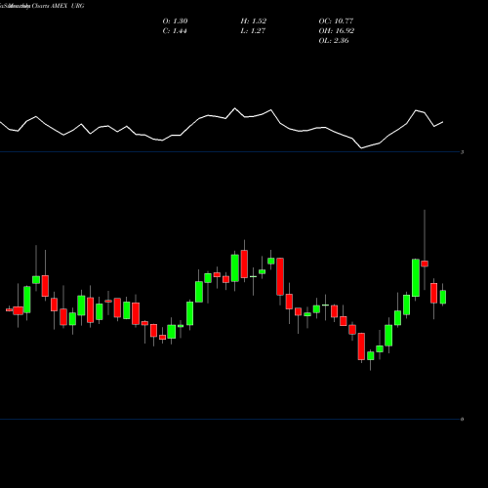The image size is (488, 488).
Task: Click the 'Charts AMEX URG' chart title
Action: (x=58, y=6)
